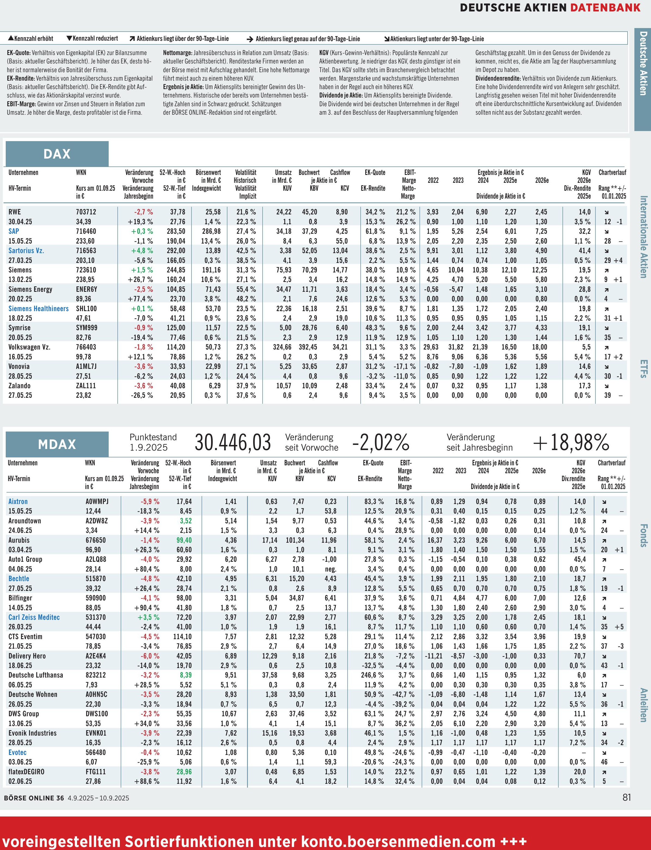Image resolution: width=651 pixels, height=850 pixels.
Task: Click the chart trend arrow for Delivery Hero
Action: click(604, 657)
